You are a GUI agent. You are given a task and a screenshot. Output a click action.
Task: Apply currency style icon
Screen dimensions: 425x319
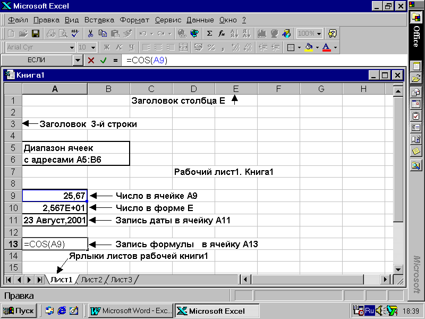pyautogui.click(x=199, y=47)
